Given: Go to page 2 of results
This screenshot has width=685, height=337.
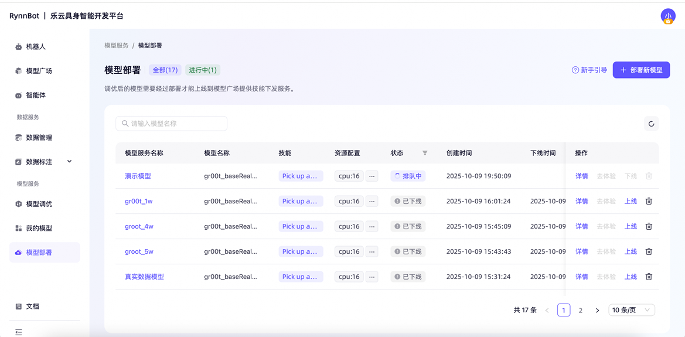Looking at the screenshot, I should pyautogui.click(x=581, y=311).
